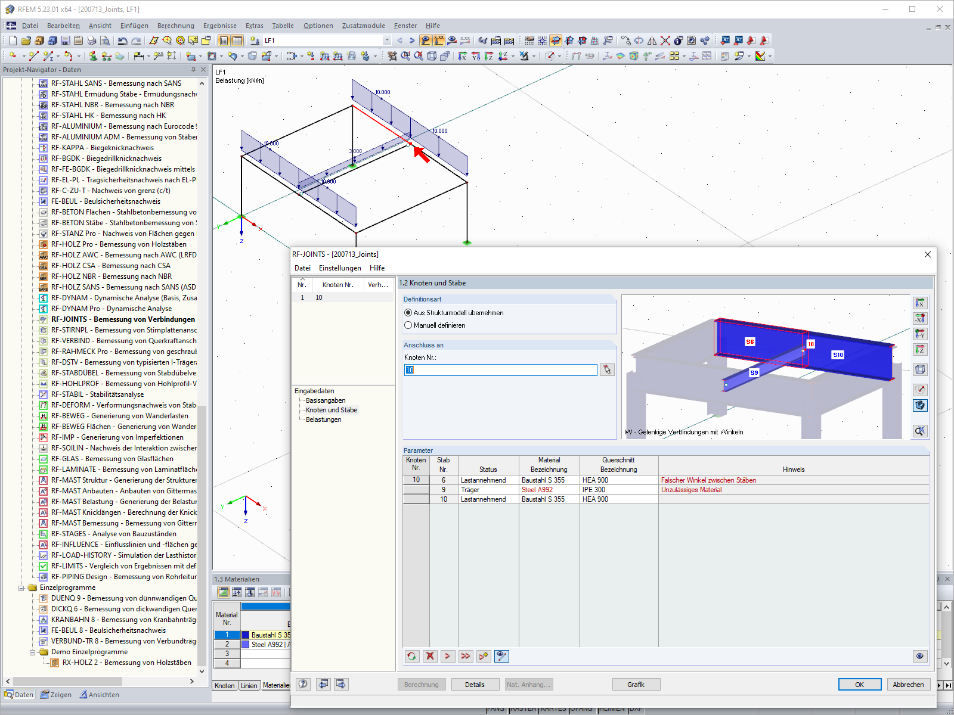Select 'Manuell definieren' radio button
This screenshot has width=954, height=715.
(x=408, y=325)
